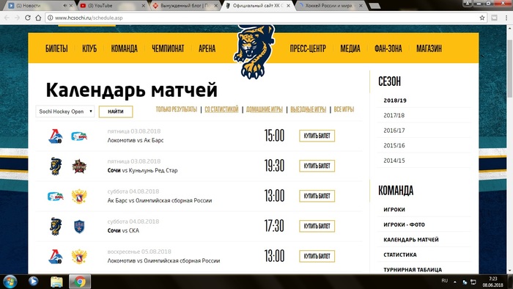Close the YouTube tab
The height and width of the screenshot is (289, 513).
(144, 6)
